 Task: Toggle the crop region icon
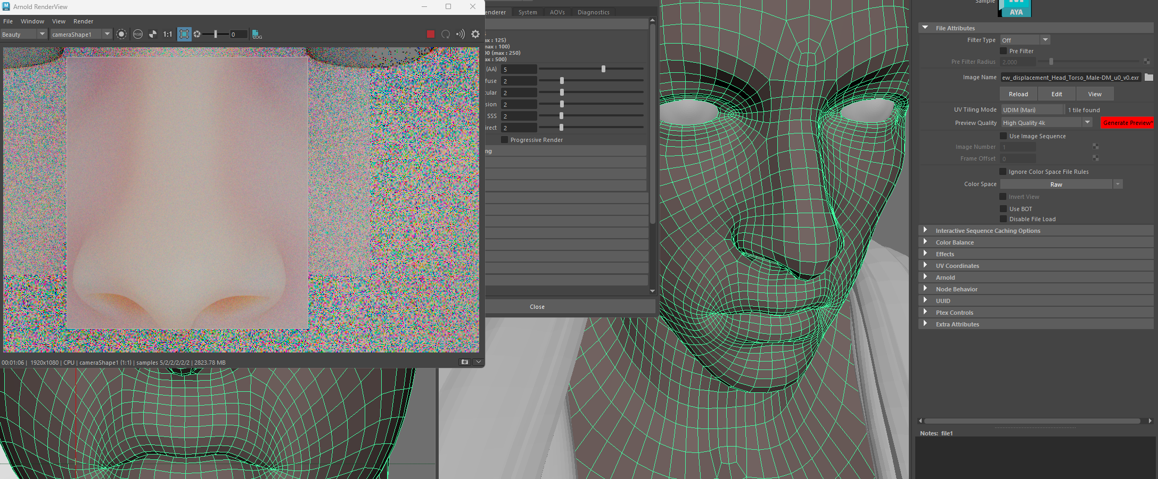184,34
